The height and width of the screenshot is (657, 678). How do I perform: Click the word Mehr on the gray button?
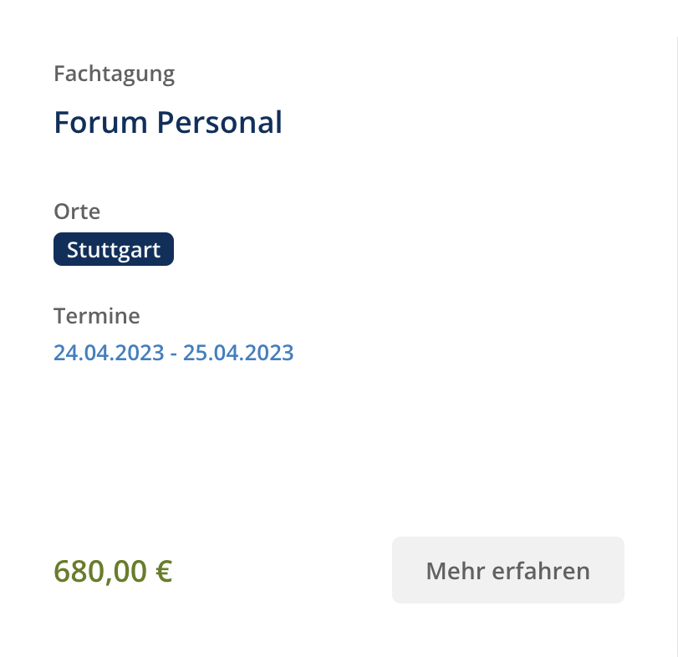456,571
